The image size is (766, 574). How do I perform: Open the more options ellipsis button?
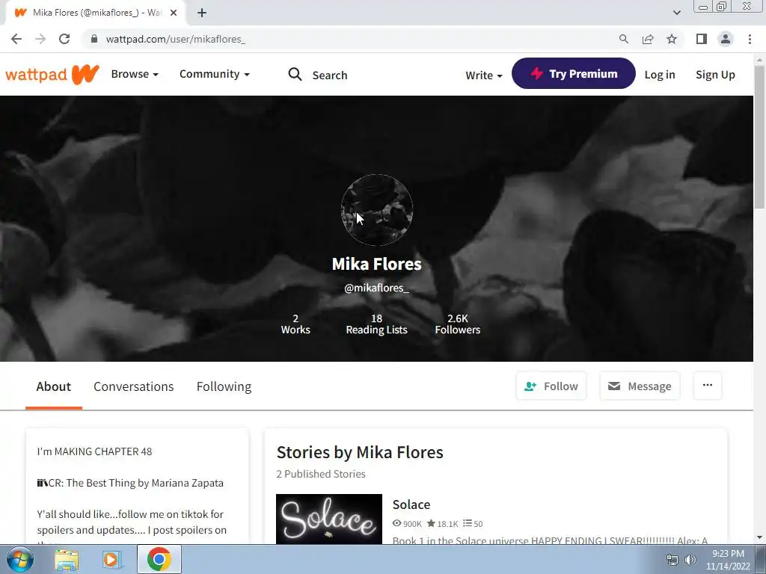pos(708,386)
